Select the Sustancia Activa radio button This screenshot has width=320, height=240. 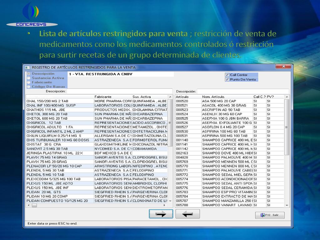(x=28, y=78)
